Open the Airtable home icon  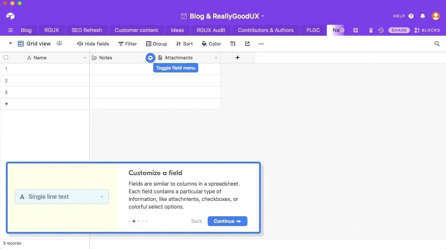[x=10, y=16]
